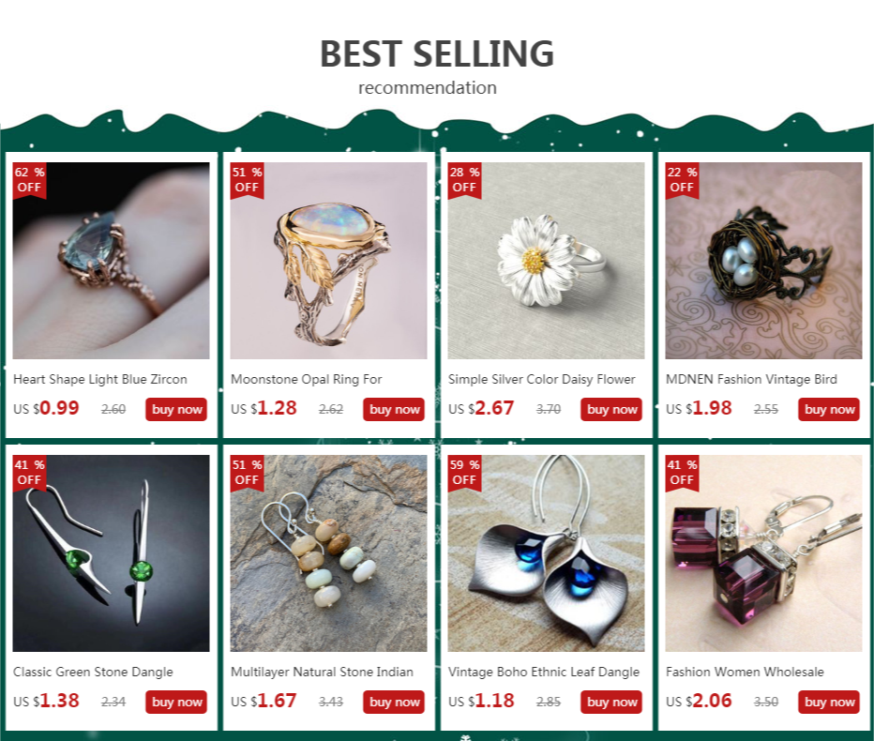874x741 pixels.
Task: Click buy now for the $1.67 Natural Stone earrings
Action: [x=394, y=702]
